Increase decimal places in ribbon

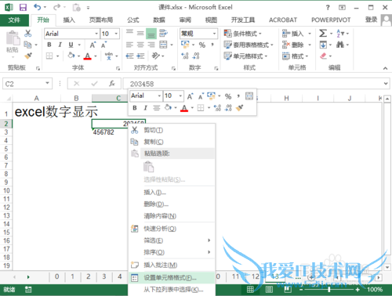(x=185, y=56)
